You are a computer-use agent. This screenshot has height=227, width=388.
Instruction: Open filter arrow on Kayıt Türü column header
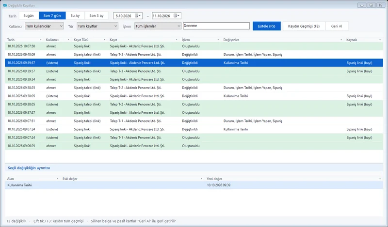(104, 40)
